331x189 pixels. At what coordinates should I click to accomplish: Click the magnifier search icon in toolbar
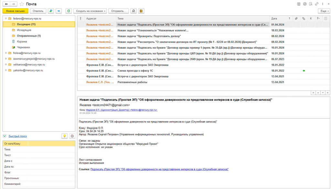coord(133,11)
